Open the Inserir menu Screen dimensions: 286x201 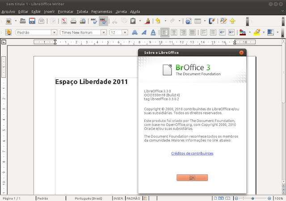tap(49, 12)
